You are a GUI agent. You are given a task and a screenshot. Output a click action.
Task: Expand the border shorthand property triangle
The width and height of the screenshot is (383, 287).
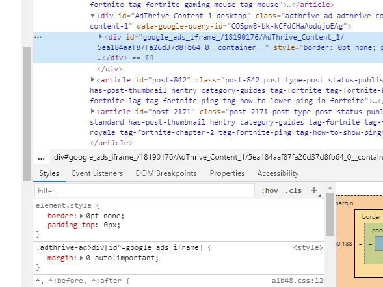(81, 216)
